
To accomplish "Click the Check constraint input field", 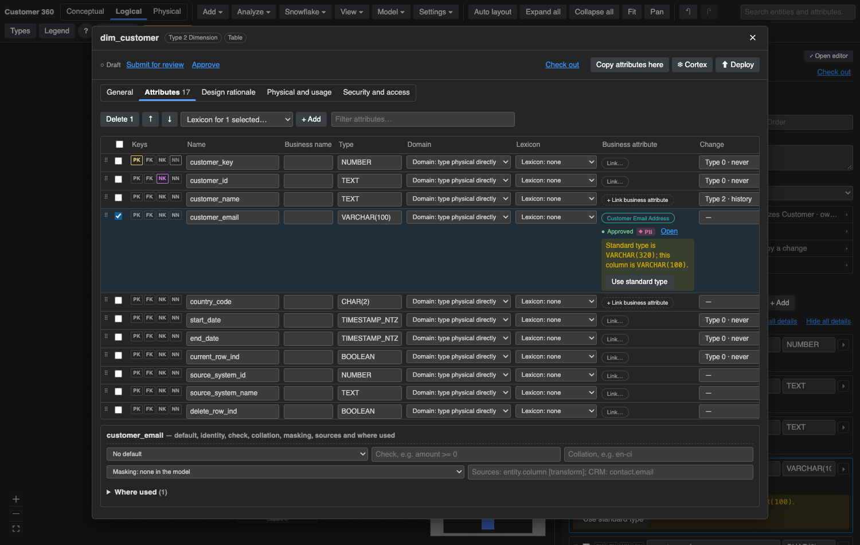I will 466,454.
